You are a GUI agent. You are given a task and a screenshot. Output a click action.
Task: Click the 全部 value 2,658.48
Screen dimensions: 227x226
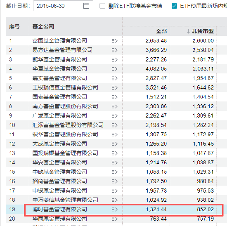point(156,41)
